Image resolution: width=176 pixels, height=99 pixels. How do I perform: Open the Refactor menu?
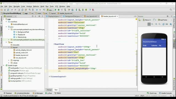pyautogui.click(x=36, y=6)
